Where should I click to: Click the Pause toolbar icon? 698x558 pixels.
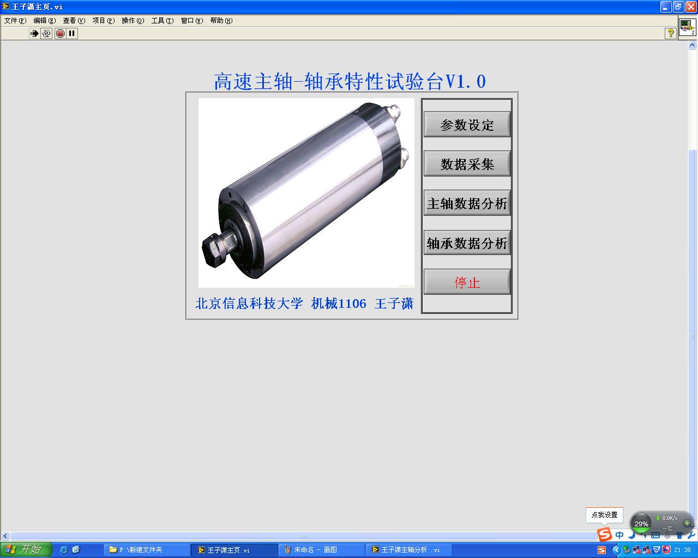[x=72, y=33]
